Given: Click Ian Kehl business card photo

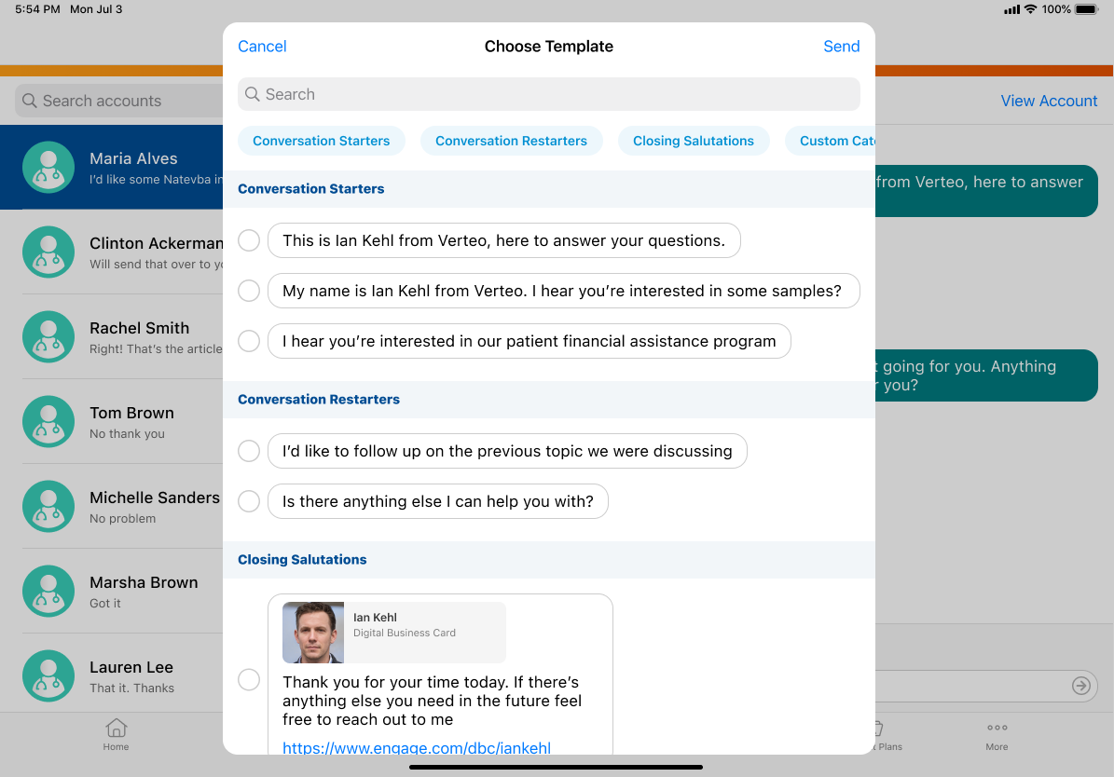Looking at the screenshot, I should pyautogui.click(x=313, y=633).
